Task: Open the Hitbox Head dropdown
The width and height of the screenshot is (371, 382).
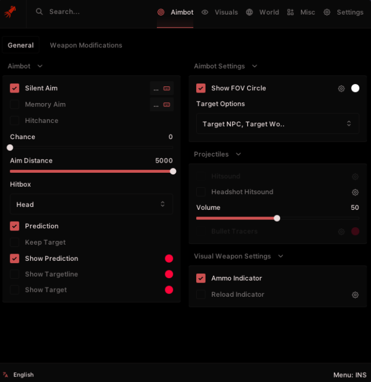Action: pos(91,204)
